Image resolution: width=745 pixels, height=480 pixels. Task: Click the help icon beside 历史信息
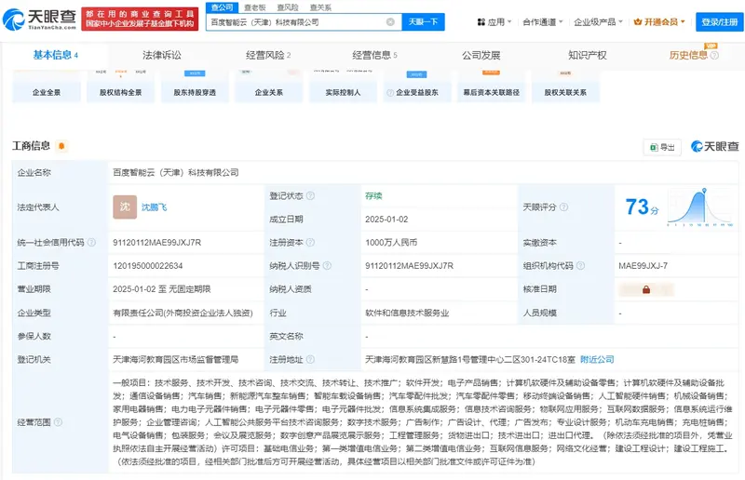(x=714, y=56)
